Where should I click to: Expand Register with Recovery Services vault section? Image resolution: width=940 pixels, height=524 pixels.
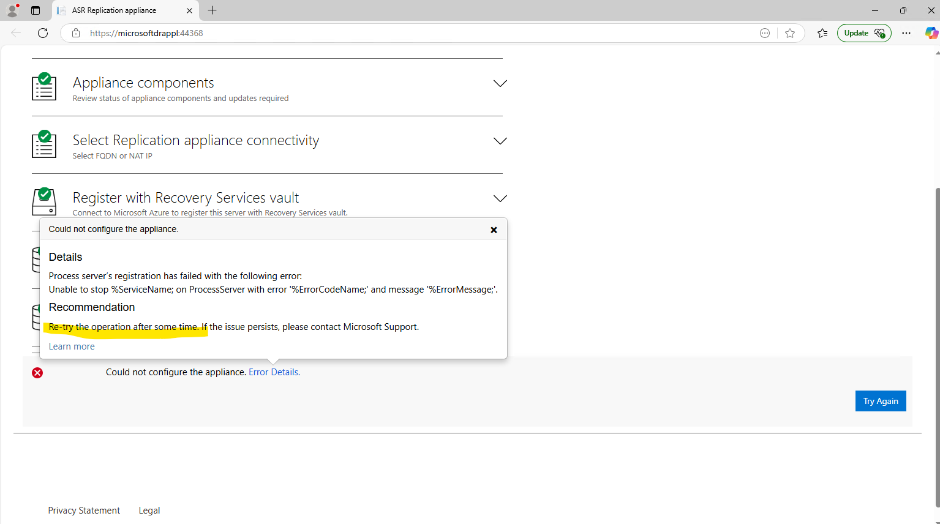[500, 198]
